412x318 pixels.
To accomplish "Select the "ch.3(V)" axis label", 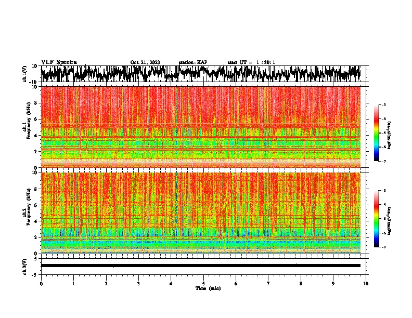I will [x=25, y=267].
